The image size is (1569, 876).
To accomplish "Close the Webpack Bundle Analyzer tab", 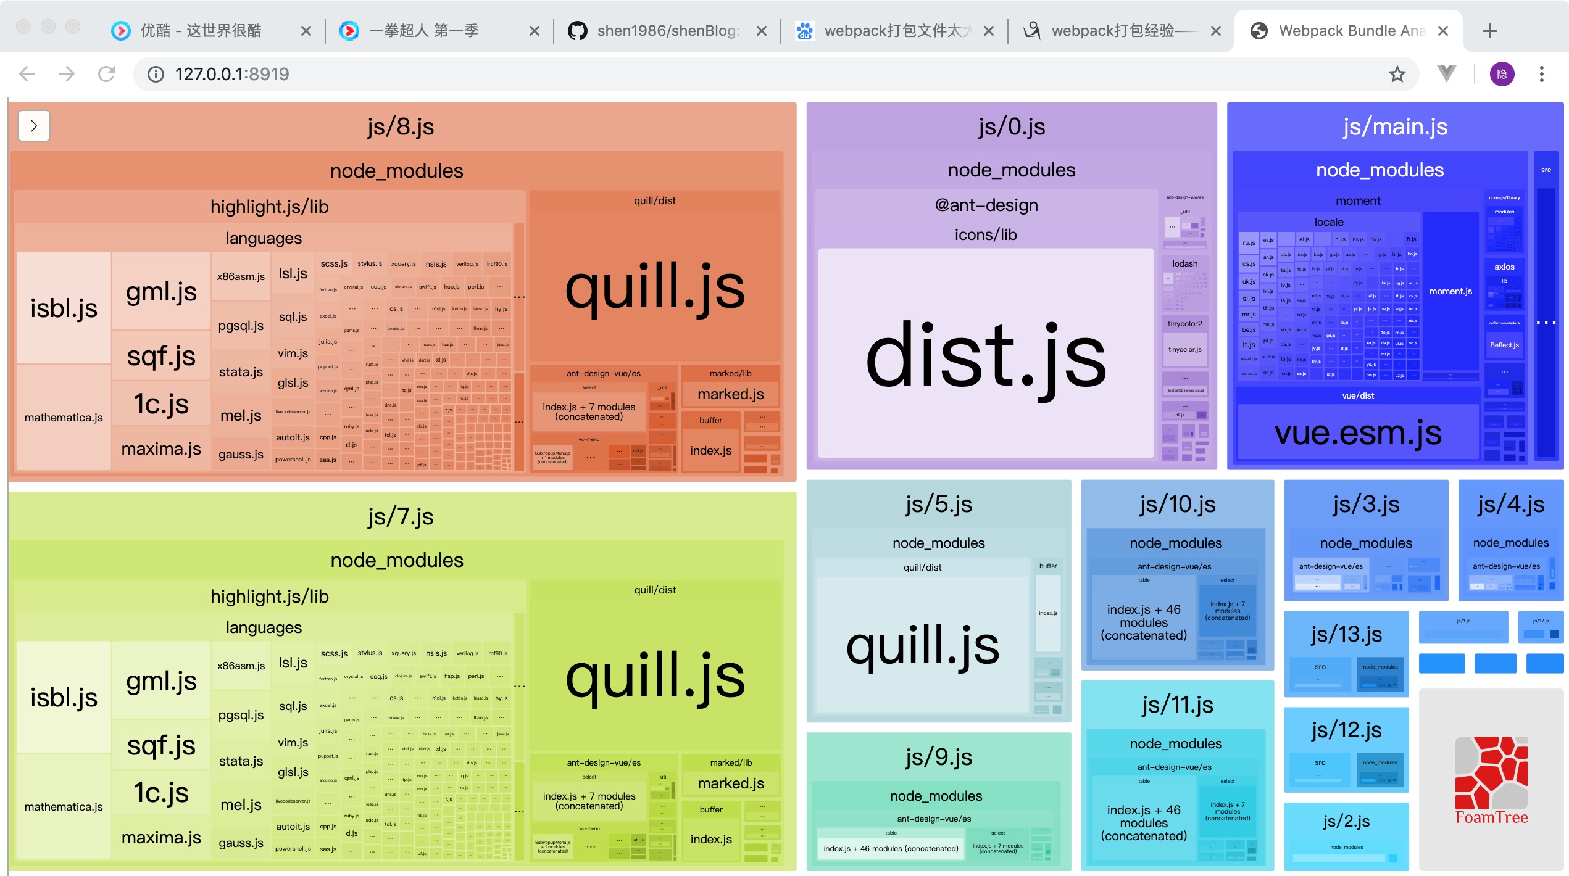I will [1443, 31].
